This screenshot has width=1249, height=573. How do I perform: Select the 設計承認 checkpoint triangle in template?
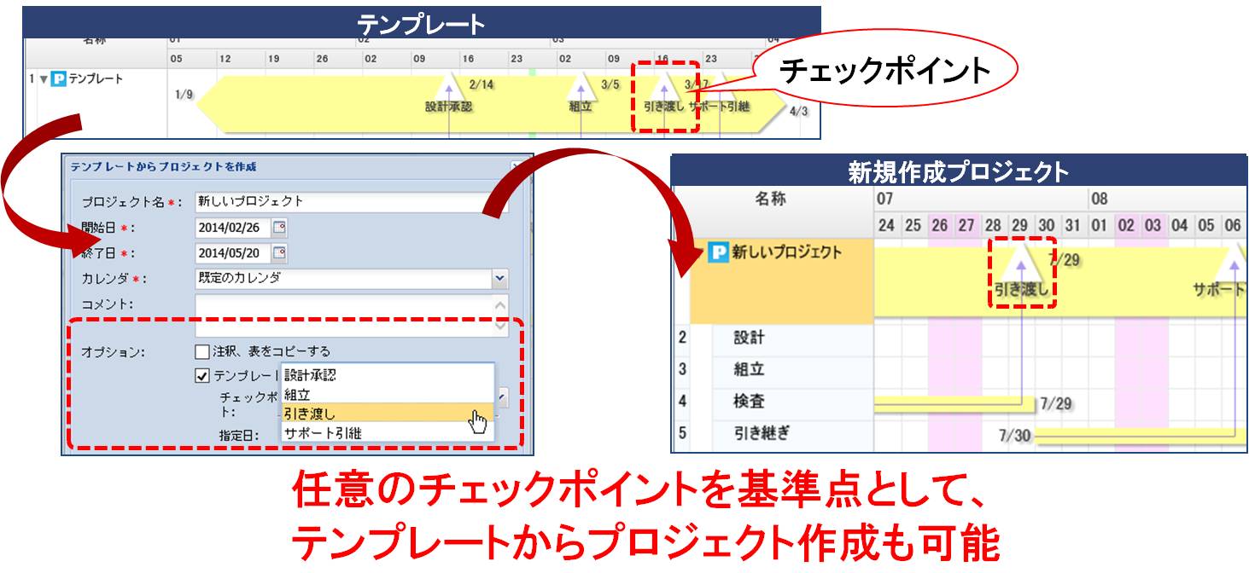pos(449,86)
